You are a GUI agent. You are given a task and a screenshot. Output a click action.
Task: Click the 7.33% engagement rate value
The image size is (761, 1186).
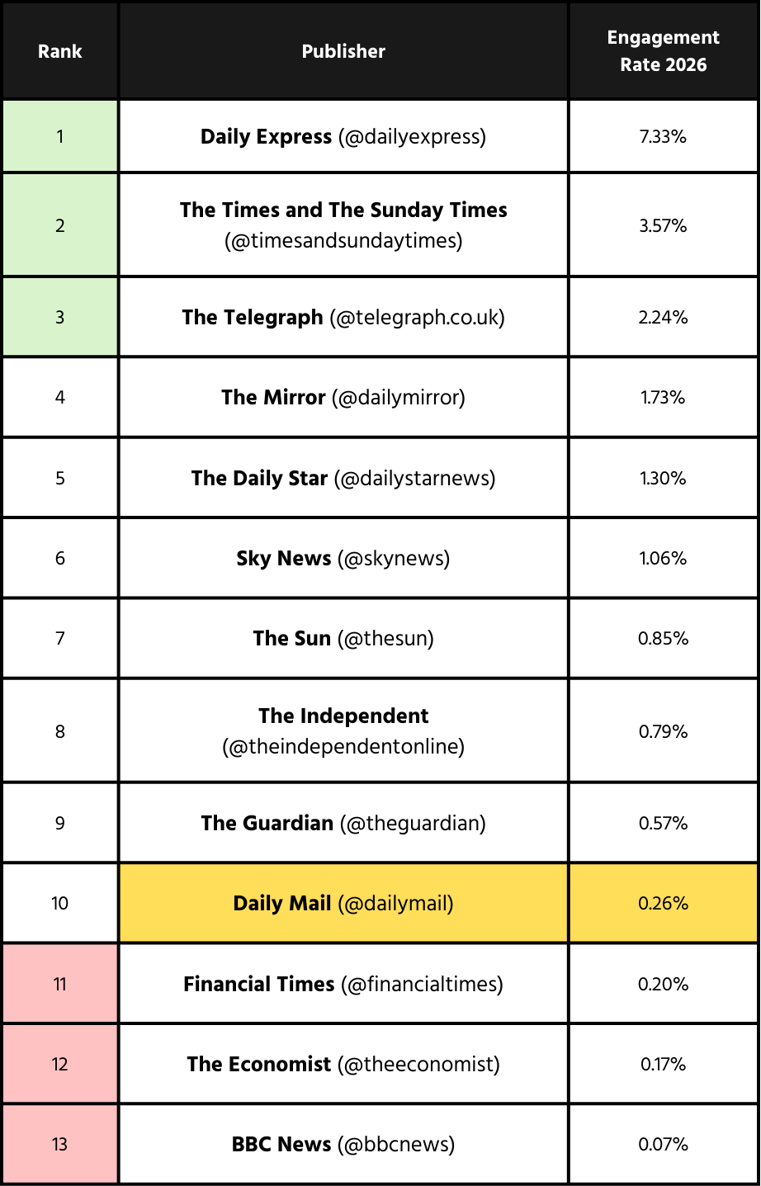[x=663, y=136]
